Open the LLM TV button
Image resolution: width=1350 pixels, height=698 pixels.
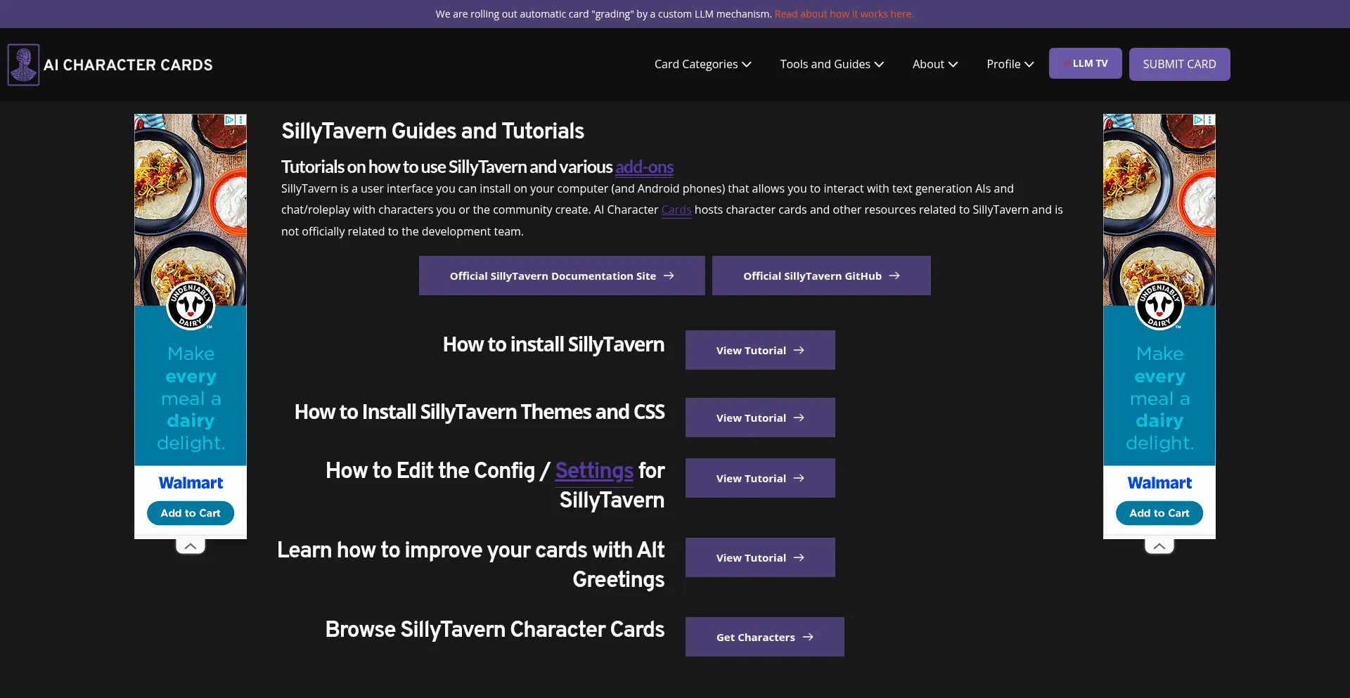(x=1085, y=63)
